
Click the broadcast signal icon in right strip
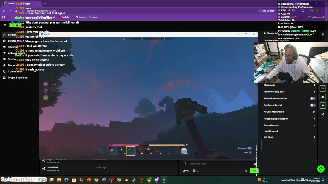[x=323, y=88]
